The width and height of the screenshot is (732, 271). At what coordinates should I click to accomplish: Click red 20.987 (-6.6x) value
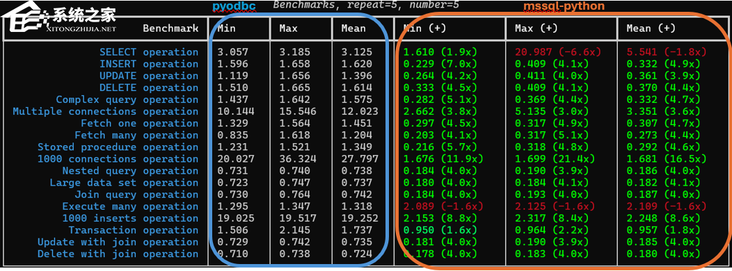(x=558, y=52)
